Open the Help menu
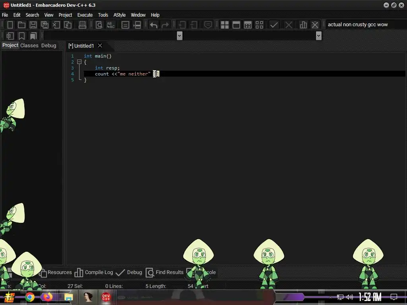 click(155, 15)
